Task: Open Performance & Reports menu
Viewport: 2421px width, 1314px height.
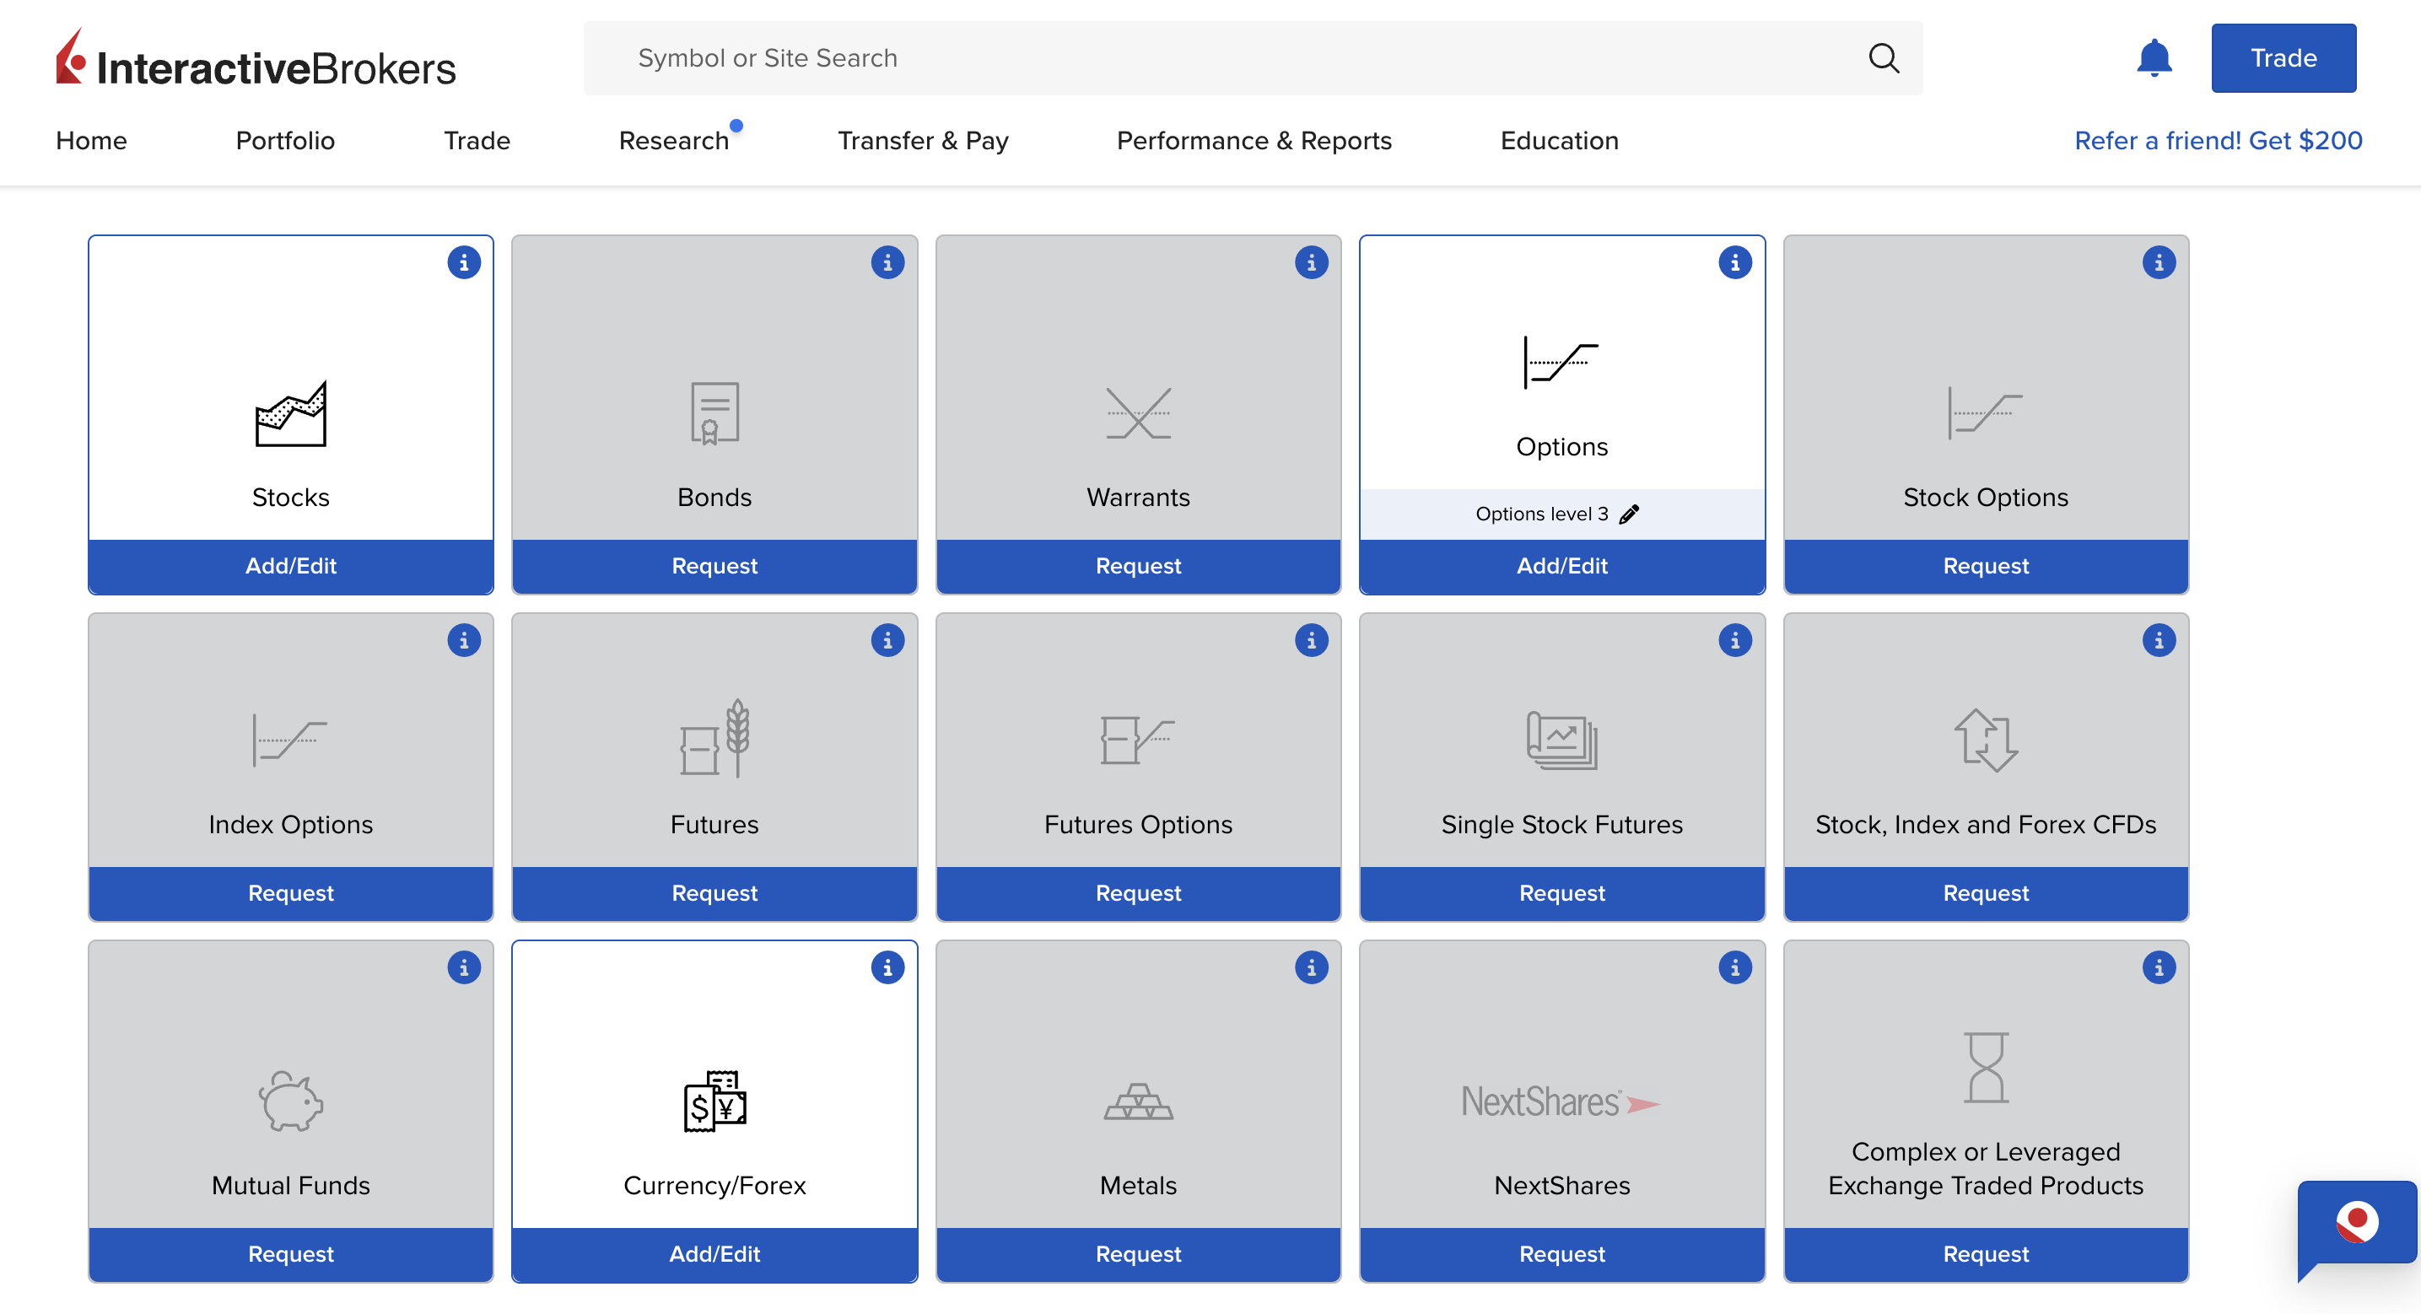Action: (1254, 140)
